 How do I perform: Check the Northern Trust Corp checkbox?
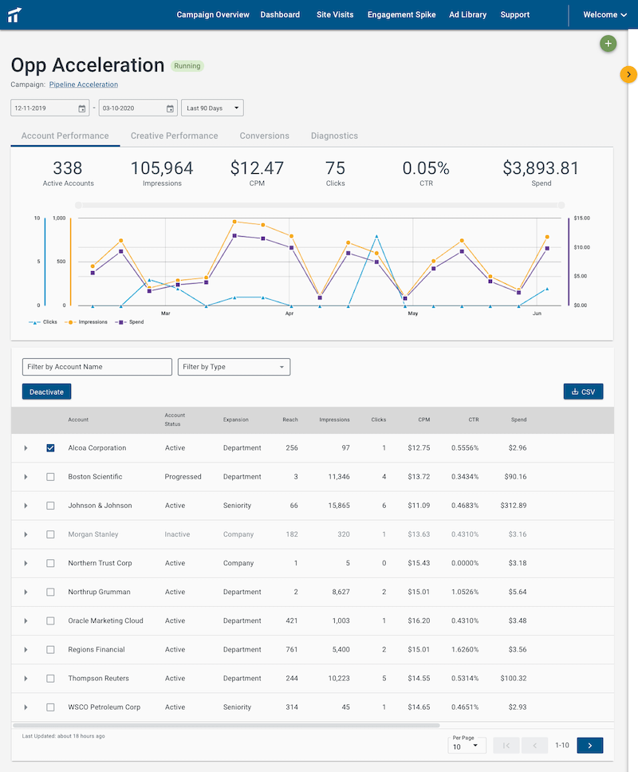(x=50, y=563)
